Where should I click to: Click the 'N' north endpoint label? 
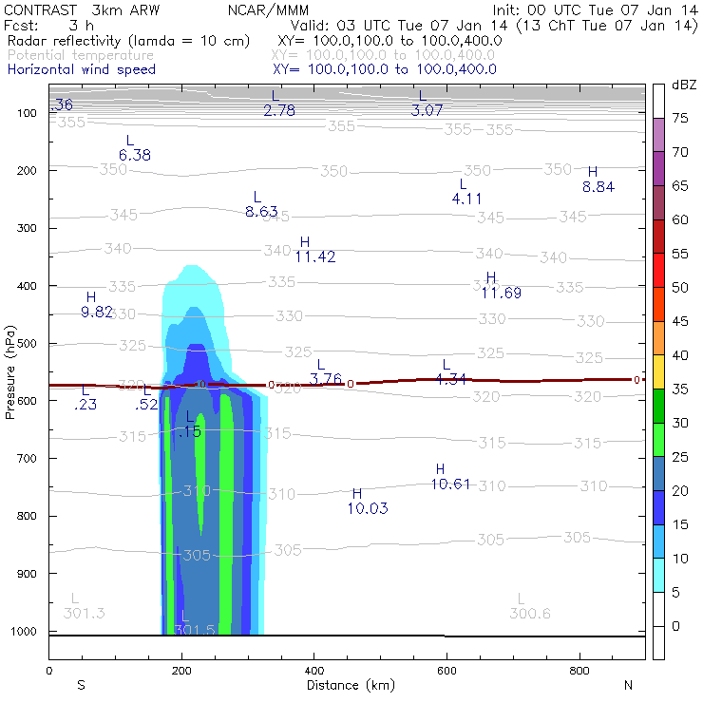click(628, 685)
